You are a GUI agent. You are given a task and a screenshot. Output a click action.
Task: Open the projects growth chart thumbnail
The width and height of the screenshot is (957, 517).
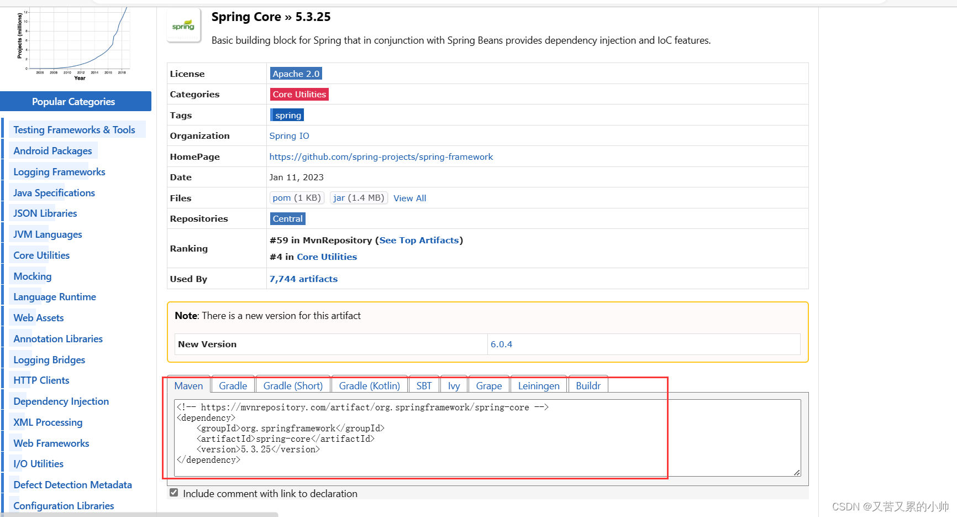point(73,43)
